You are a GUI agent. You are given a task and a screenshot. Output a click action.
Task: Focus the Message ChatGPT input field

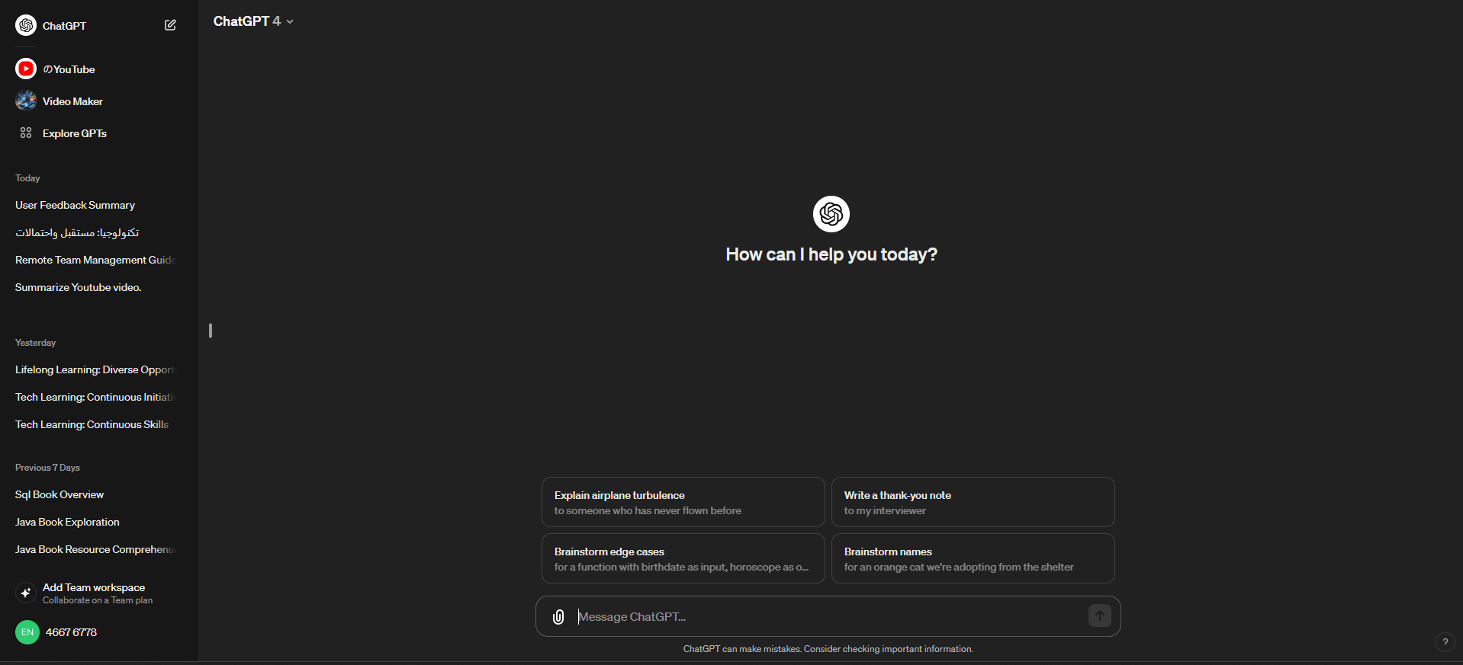[828, 616]
